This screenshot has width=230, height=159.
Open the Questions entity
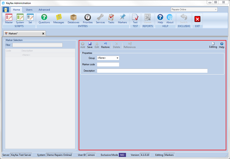(44, 19)
